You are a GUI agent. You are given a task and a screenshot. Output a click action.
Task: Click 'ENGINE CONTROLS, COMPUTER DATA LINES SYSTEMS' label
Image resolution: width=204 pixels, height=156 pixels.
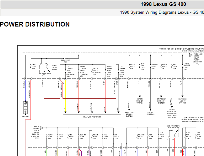pyautogui.click(x=172, y=114)
